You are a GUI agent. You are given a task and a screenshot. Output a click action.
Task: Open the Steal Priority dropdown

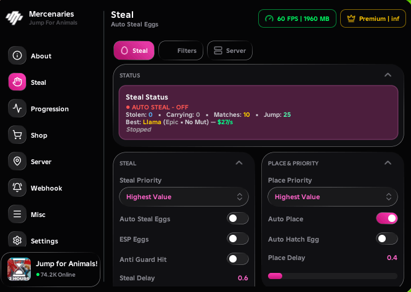coord(184,197)
